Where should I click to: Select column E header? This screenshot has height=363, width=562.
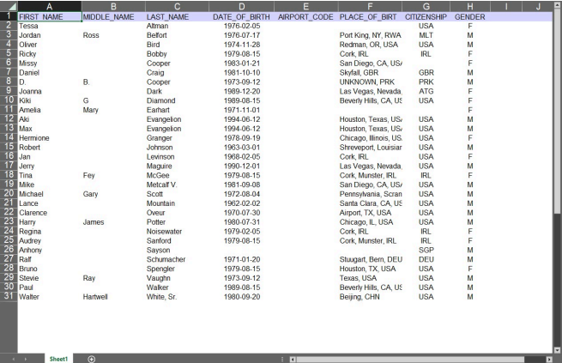coord(305,7)
